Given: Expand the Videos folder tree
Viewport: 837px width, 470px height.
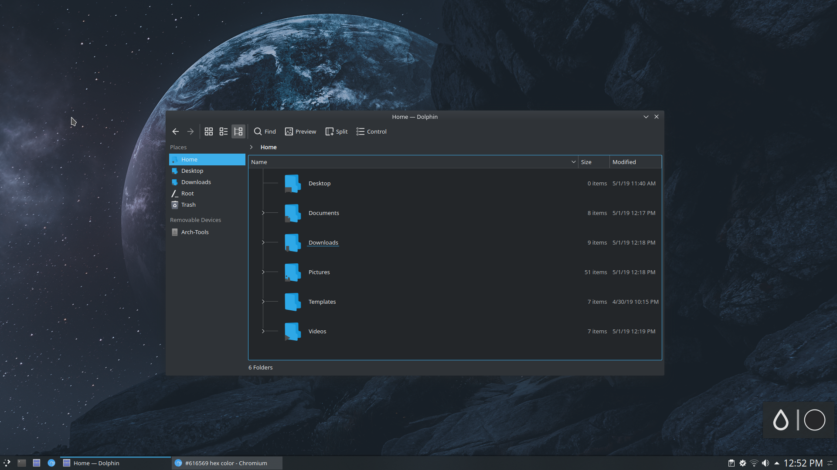Looking at the screenshot, I should coord(263,331).
